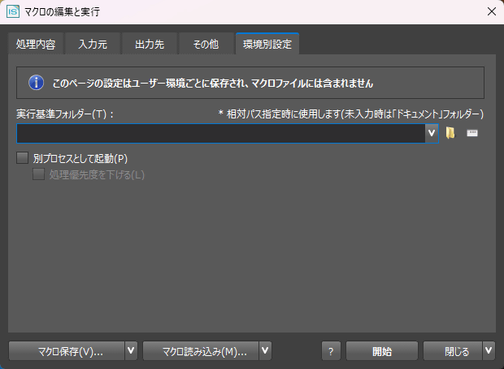
Task: Focus the 実行基準フォルダー input field
Action: 221,133
